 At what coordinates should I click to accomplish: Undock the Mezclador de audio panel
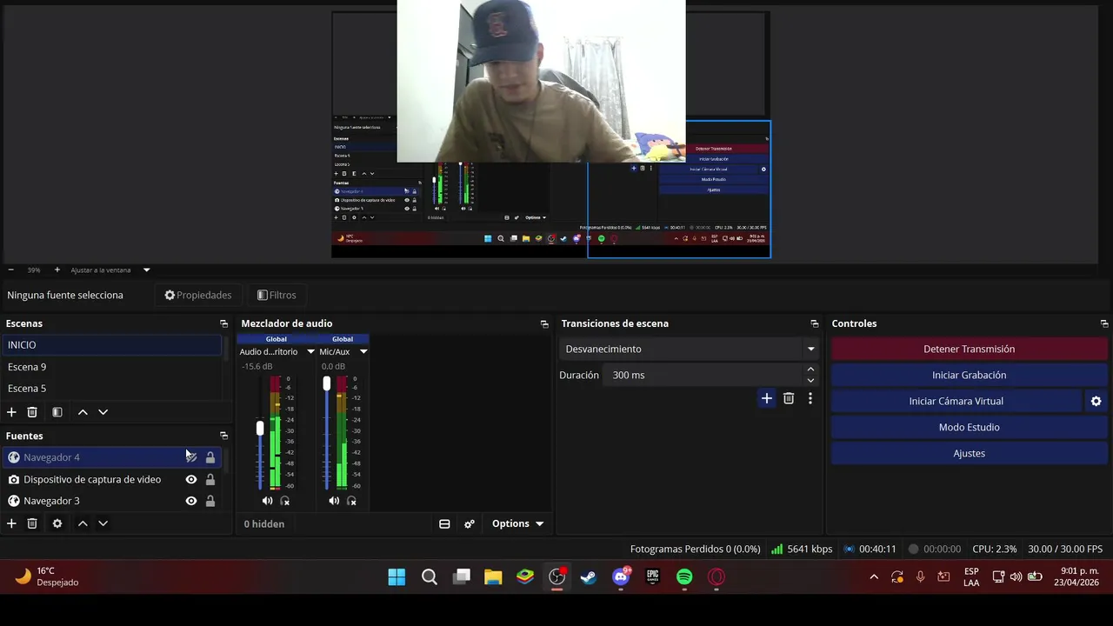544,323
